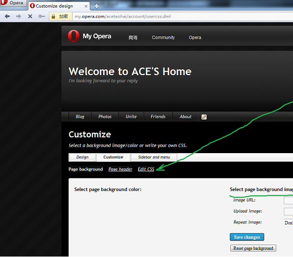
Task: Switch to Sidebar and menu tab
Action: (154, 157)
